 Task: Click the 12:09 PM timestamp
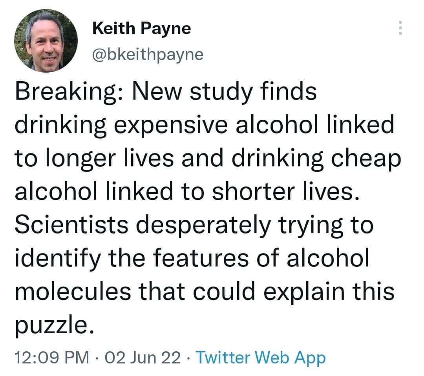click(x=51, y=358)
